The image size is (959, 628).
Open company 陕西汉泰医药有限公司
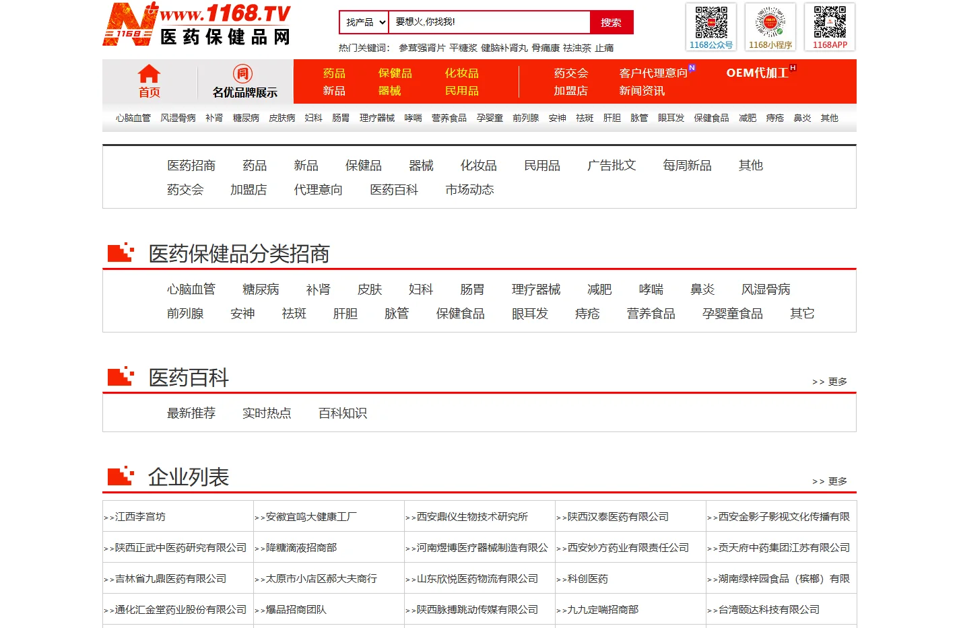618,516
